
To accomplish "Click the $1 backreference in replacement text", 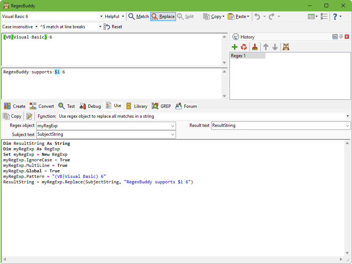I will coord(57,72).
